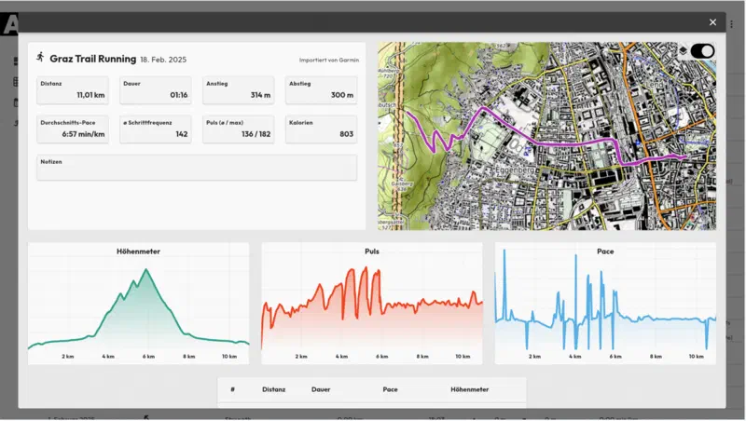The width and height of the screenshot is (746, 421).
Task: Select the Anstieg 314 m card
Action: pos(239,89)
